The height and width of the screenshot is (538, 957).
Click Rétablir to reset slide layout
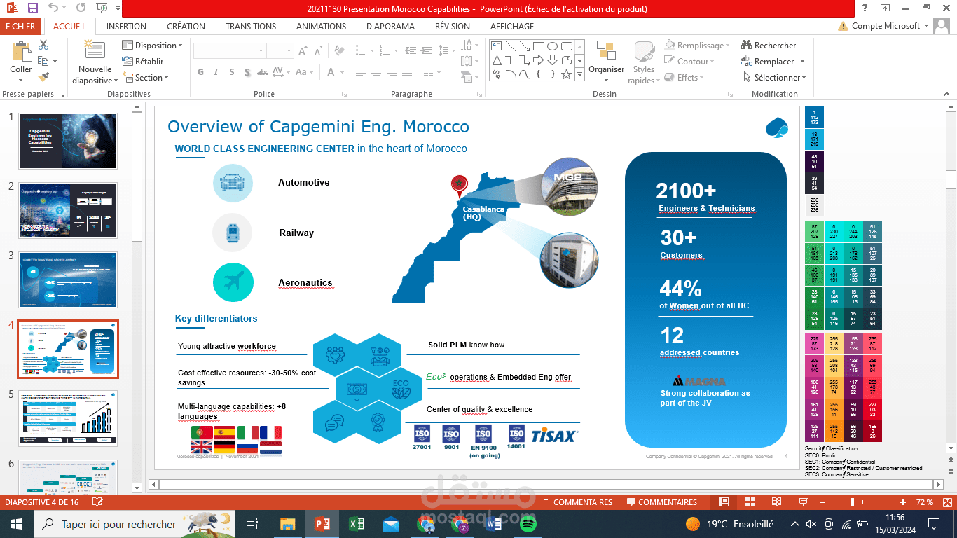(143, 62)
